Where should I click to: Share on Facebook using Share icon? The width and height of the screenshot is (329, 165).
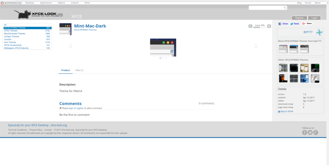(x=283, y=24)
